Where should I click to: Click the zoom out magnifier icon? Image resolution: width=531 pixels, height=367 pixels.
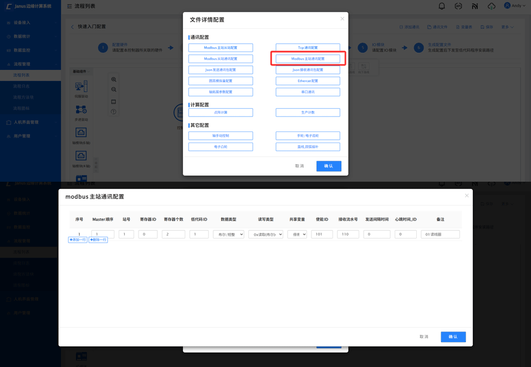click(x=114, y=90)
